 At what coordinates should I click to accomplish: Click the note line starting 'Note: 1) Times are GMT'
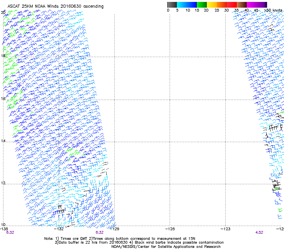(x=120, y=239)
